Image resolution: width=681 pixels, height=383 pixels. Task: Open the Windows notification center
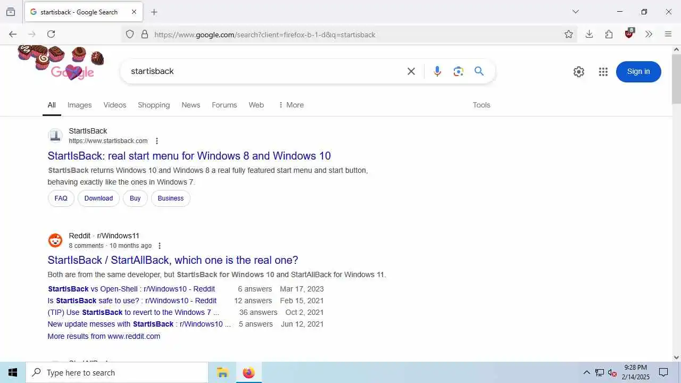pyautogui.click(x=663, y=372)
